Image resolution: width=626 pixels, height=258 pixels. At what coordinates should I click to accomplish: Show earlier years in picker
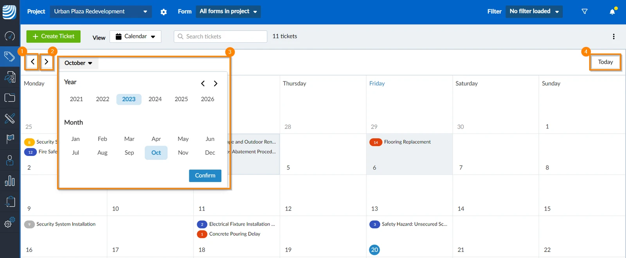pyautogui.click(x=203, y=83)
